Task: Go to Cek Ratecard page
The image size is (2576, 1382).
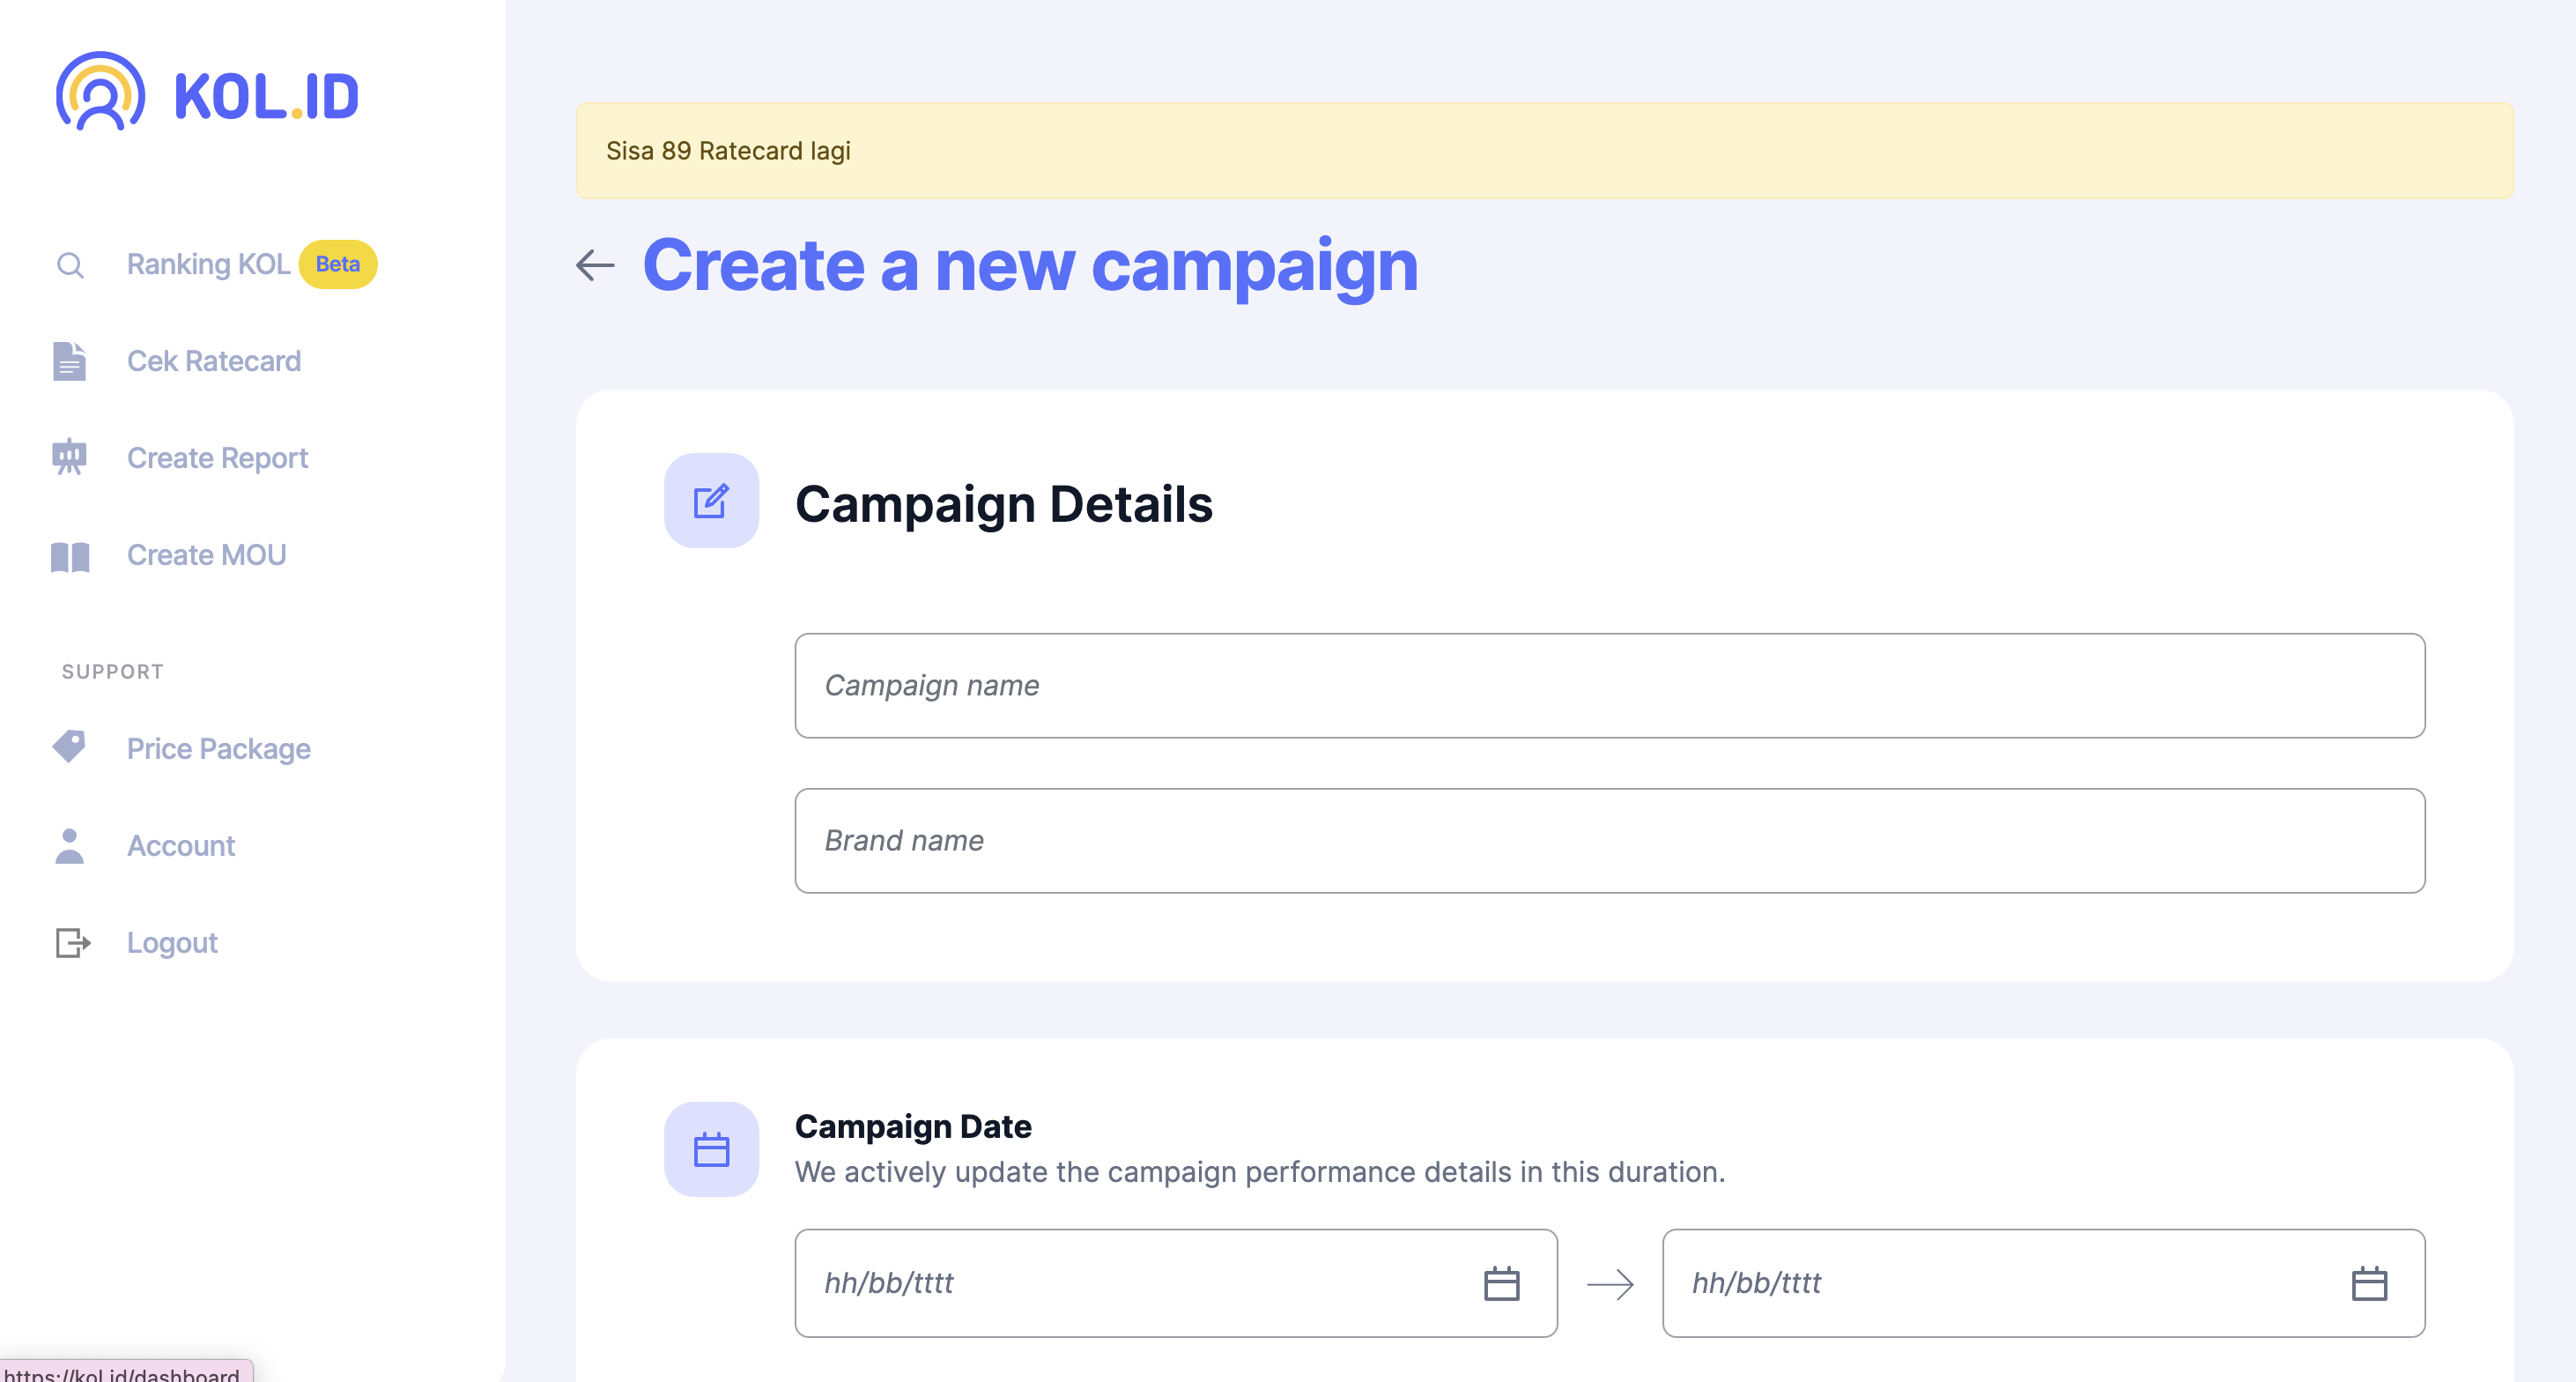Action: (x=213, y=361)
